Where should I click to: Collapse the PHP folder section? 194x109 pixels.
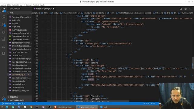click(x=19, y=13)
